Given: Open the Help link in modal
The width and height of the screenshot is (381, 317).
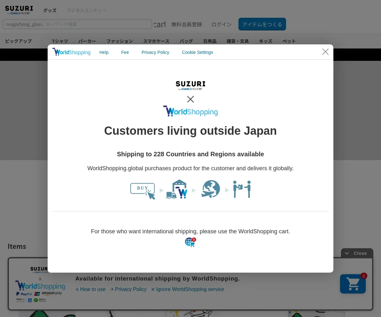Looking at the screenshot, I should pyautogui.click(x=104, y=52).
